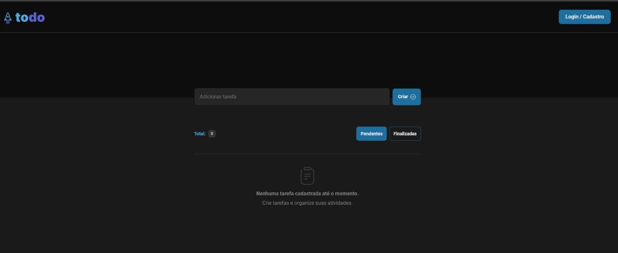The image size is (618, 253).
Task: Switch to Finalizadas tasks
Action: point(405,133)
